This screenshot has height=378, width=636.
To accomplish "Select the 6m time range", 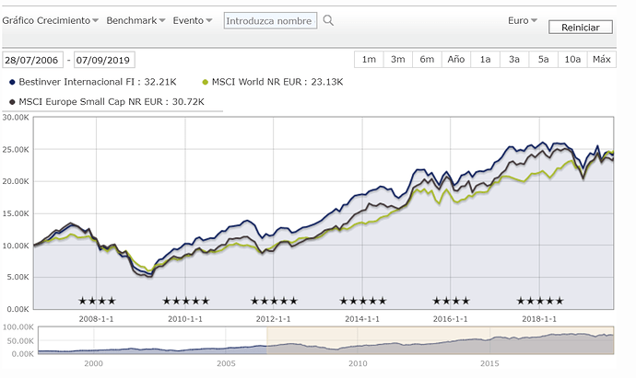I will [x=427, y=60].
